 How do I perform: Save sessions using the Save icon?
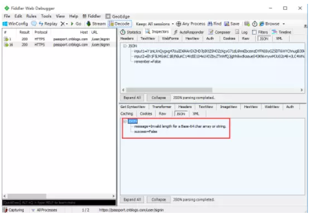pyautogui.click(x=231, y=24)
